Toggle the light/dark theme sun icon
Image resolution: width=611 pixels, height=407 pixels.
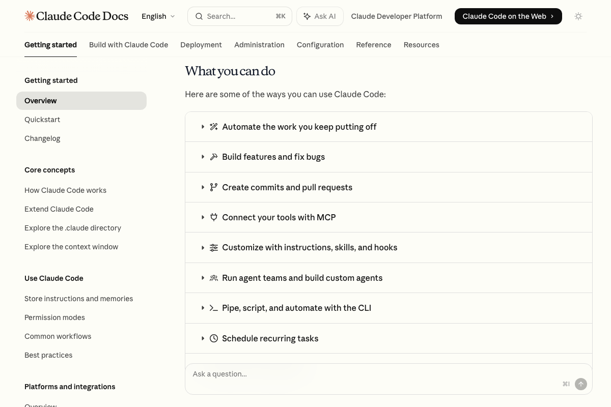point(578,16)
